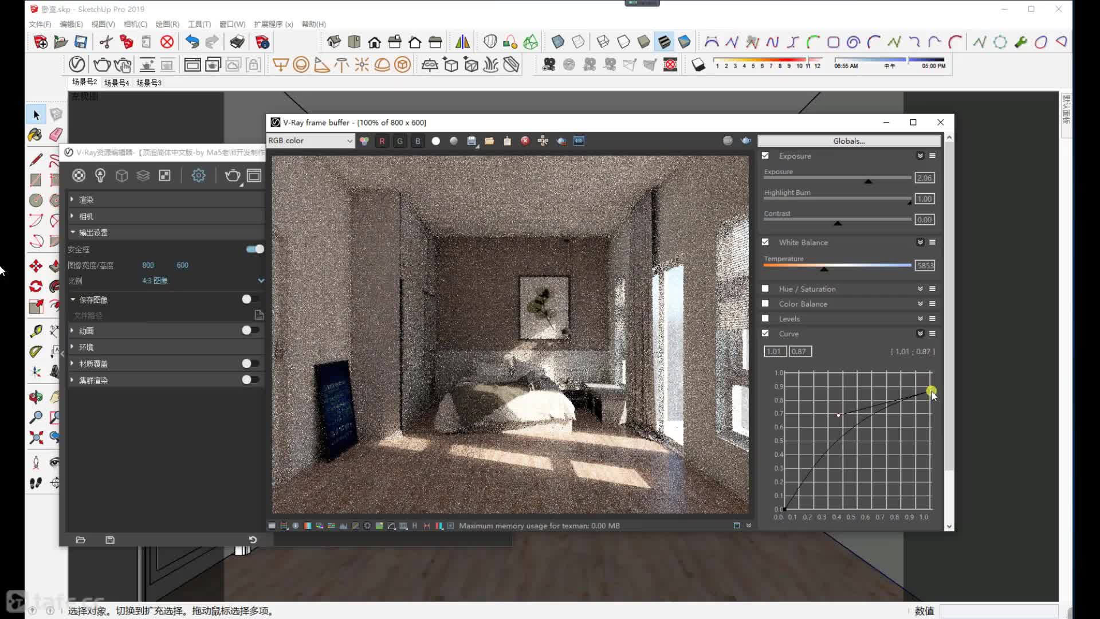Click the save image icon in frame buffer
The height and width of the screenshot is (619, 1100).
coord(472,141)
